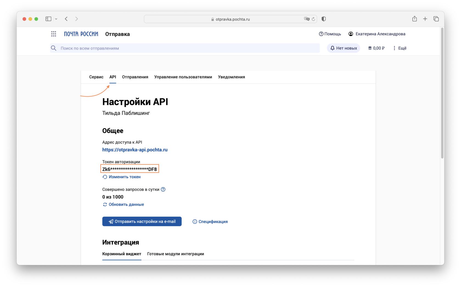The image size is (461, 287).
Task: Reload the page in Safari
Action: click(x=313, y=19)
